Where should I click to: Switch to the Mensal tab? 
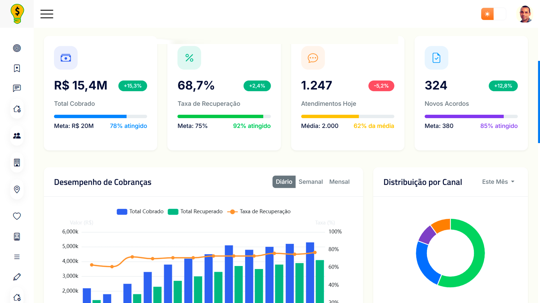[x=339, y=182]
